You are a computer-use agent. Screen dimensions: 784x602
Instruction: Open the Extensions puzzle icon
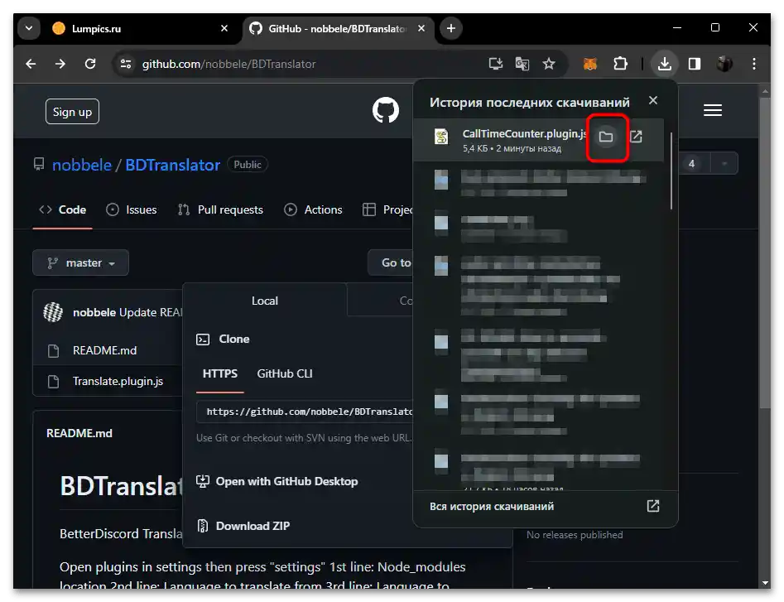[620, 64]
